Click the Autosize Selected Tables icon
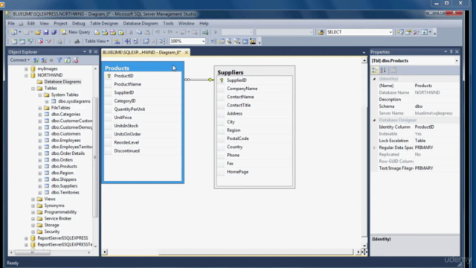 pos(146,42)
